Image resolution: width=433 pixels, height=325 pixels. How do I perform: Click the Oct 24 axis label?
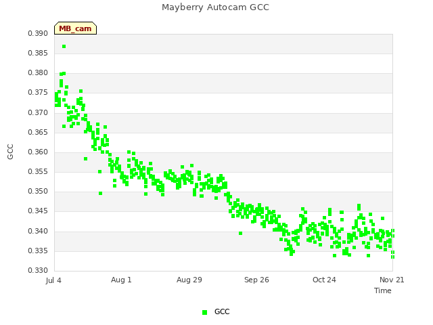(x=324, y=280)
